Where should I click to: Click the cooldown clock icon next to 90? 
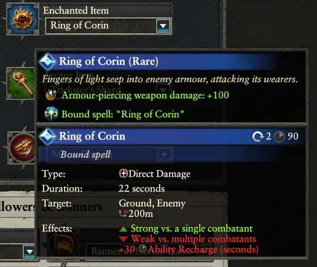(x=280, y=136)
